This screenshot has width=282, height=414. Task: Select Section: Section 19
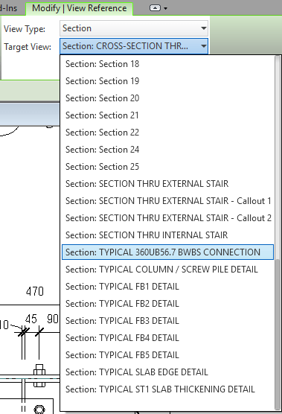pos(167,81)
